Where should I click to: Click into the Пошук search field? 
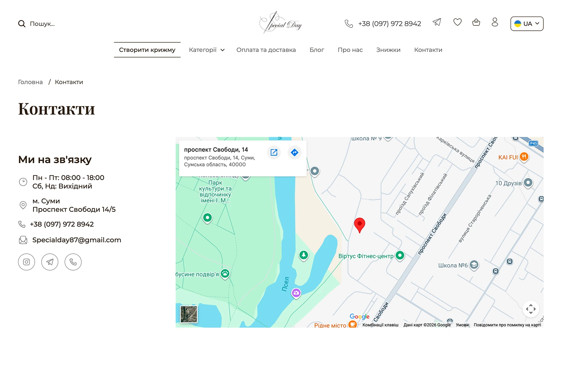tap(42, 24)
